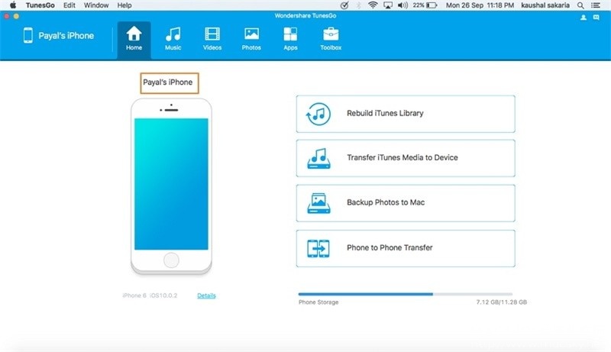This screenshot has width=611, height=352.
Task: Click the iPhone home button graphic
Action: click(171, 260)
